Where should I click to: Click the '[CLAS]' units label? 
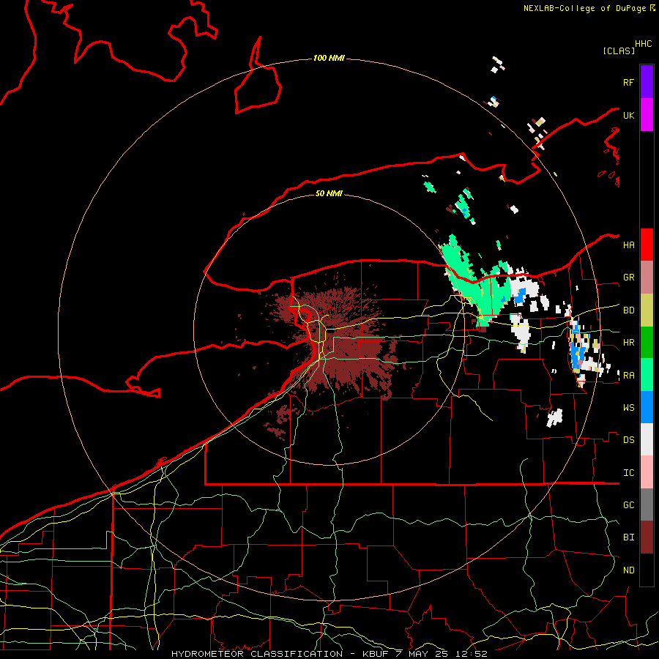619,51
